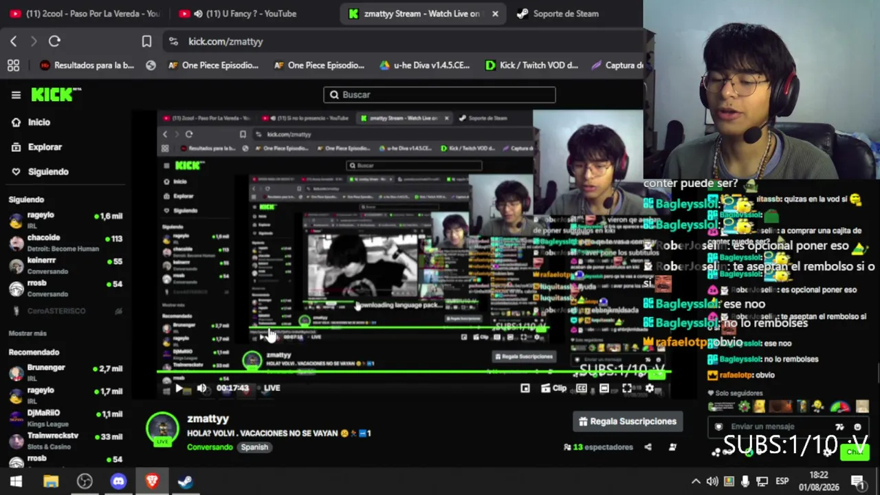Select the Spanish language tag
880x495 pixels.
coord(254,447)
